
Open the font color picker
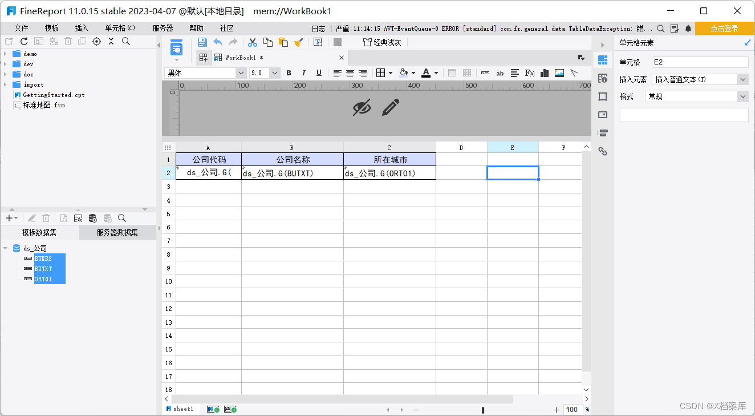point(429,73)
